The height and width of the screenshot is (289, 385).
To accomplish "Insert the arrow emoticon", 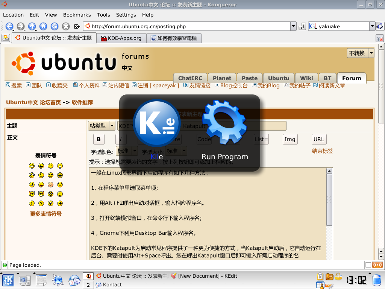I will point(60,204).
